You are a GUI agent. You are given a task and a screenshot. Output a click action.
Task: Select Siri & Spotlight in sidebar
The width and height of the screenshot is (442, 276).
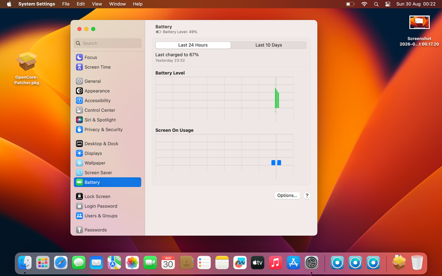(x=107, y=120)
